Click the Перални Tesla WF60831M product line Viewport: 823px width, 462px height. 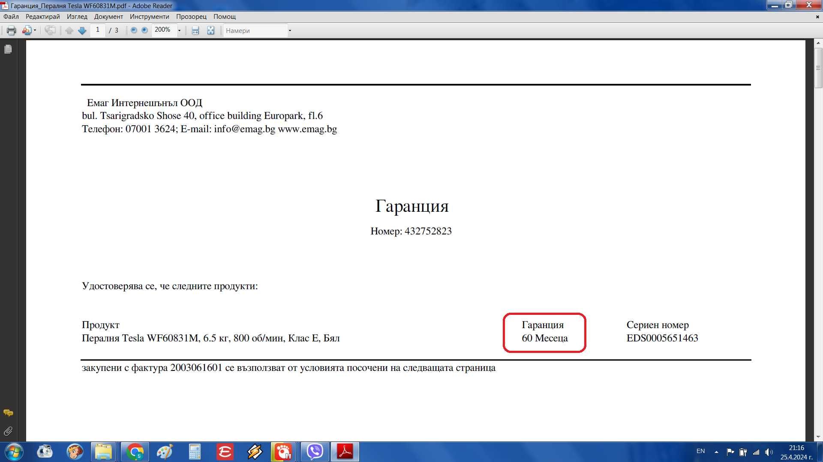[210, 338]
